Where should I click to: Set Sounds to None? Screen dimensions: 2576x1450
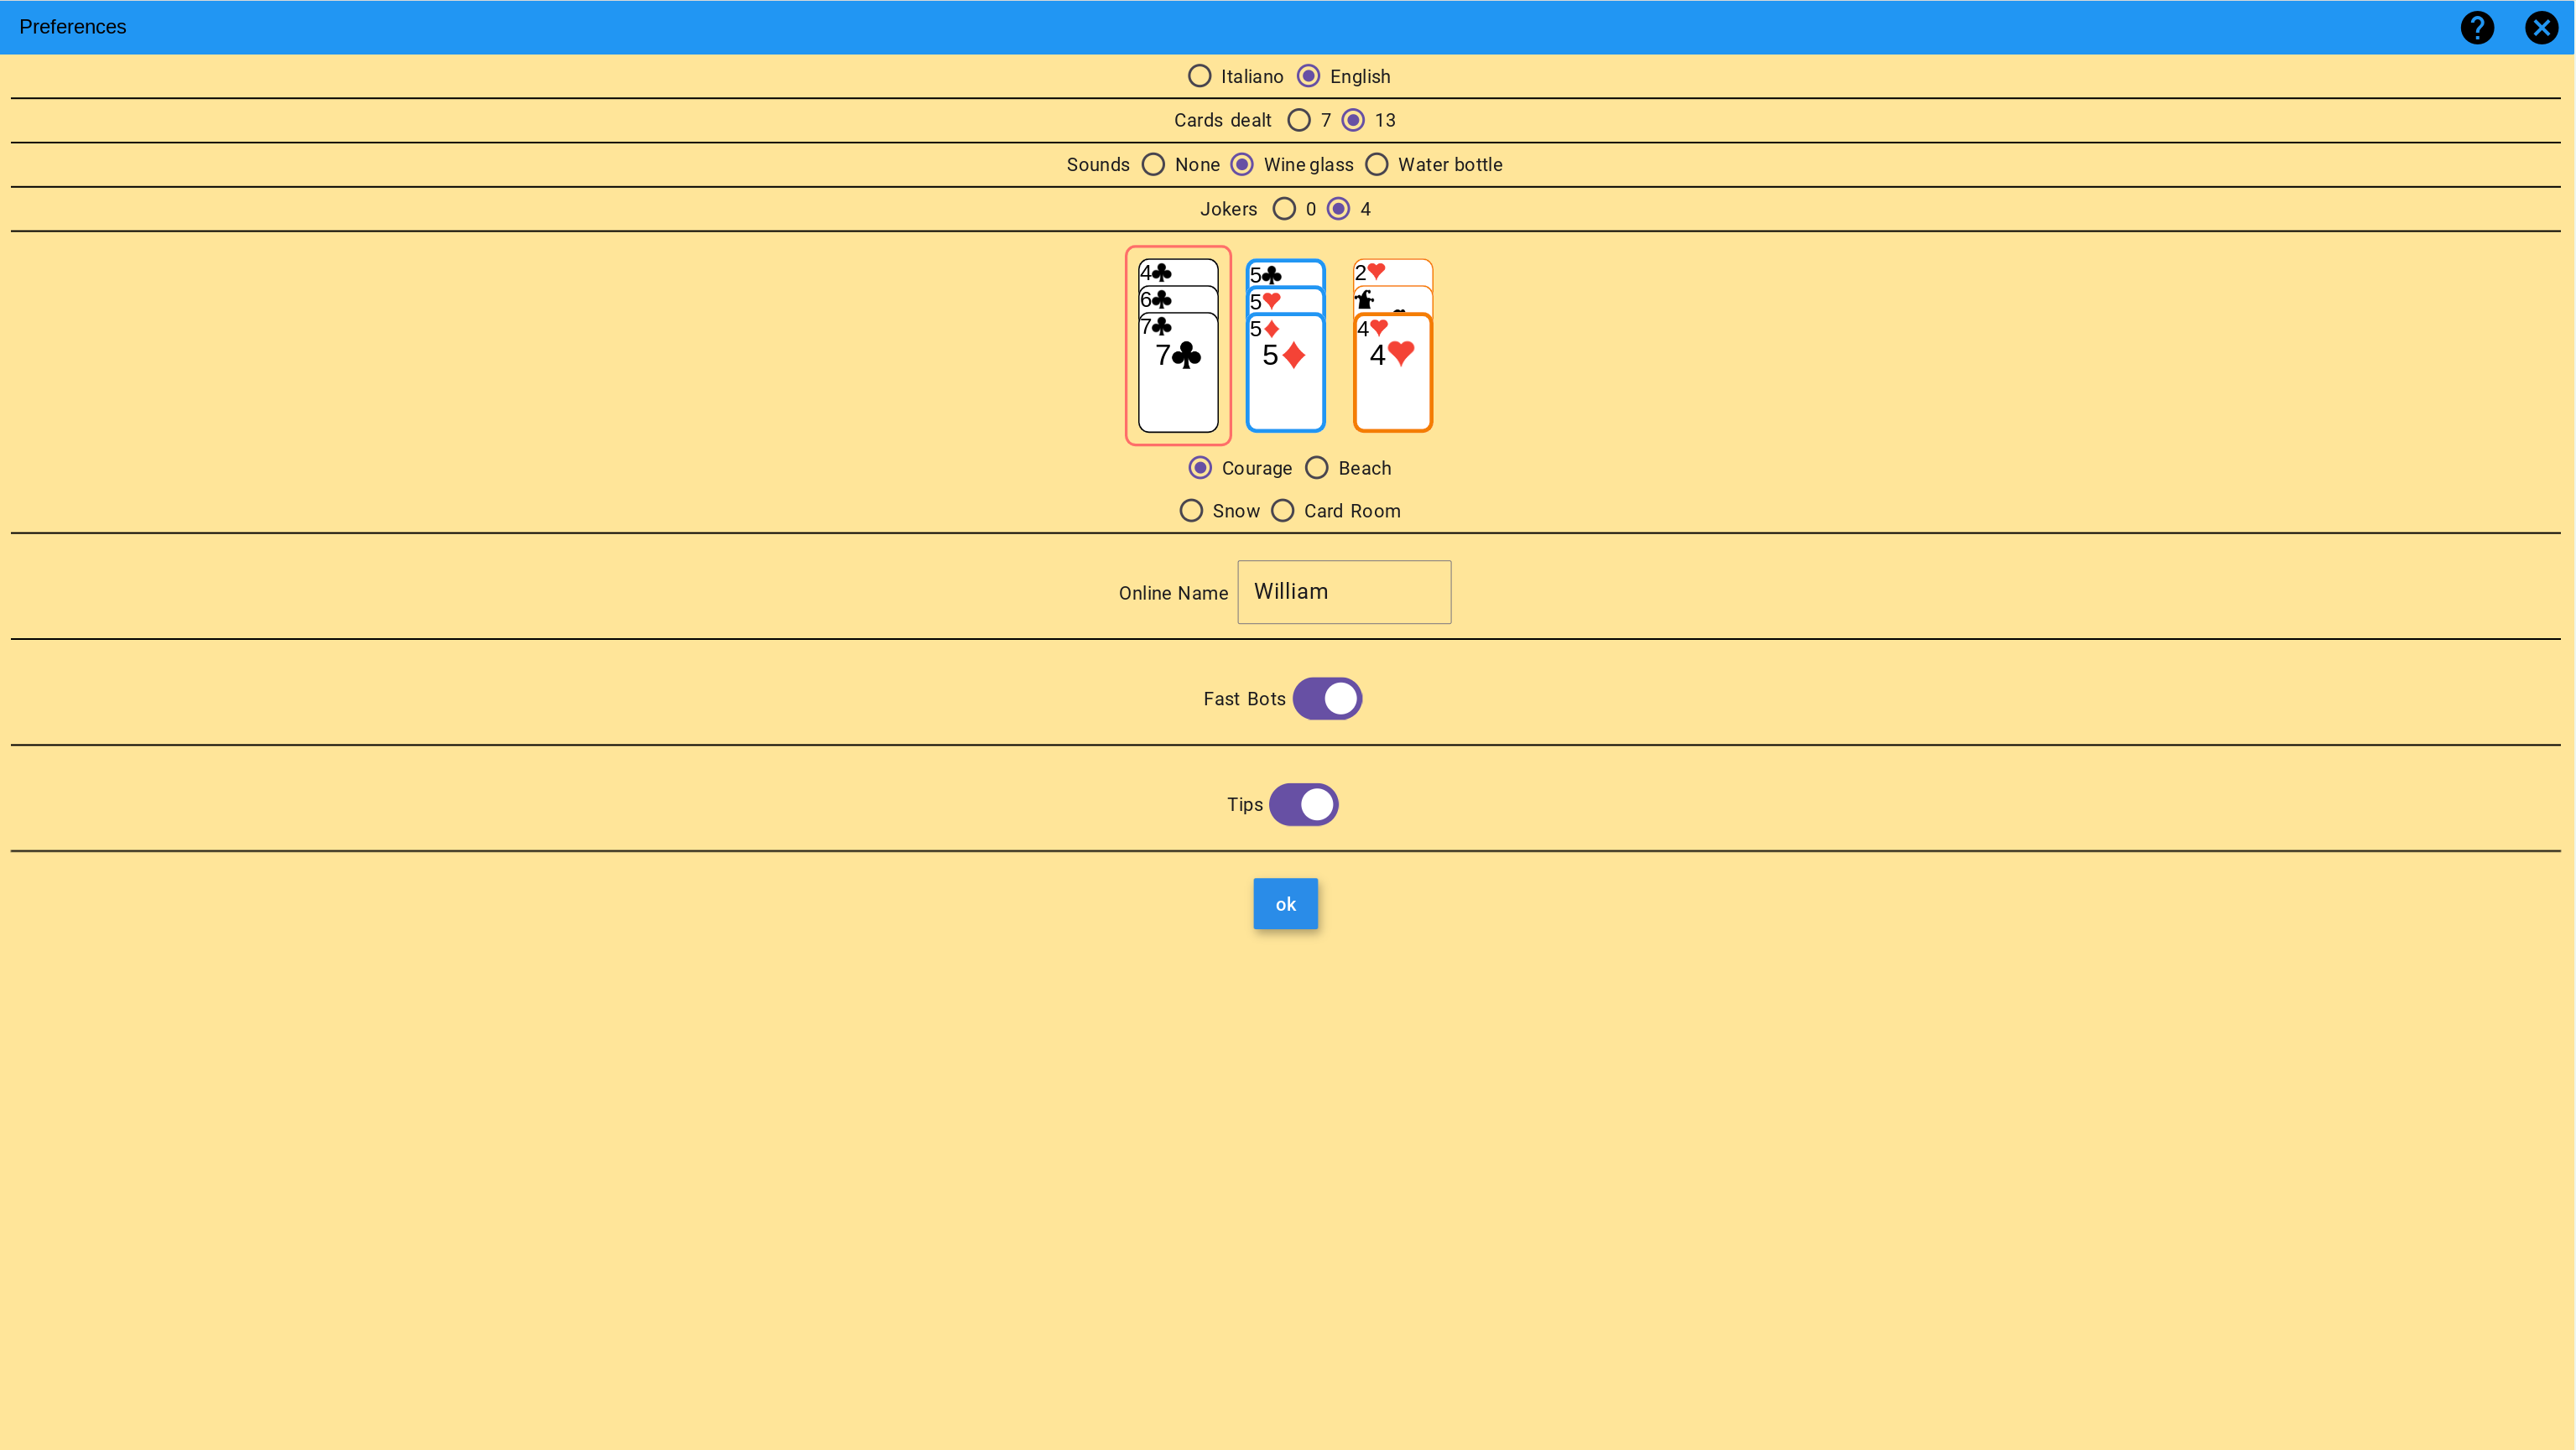tap(1153, 164)
